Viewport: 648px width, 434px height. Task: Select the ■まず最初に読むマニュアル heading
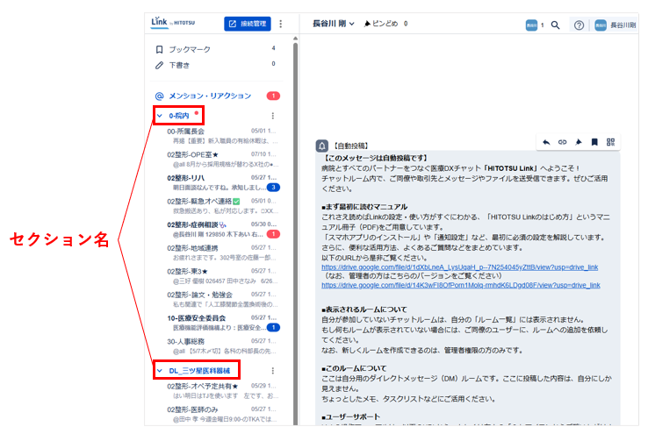tap(364, 207)
